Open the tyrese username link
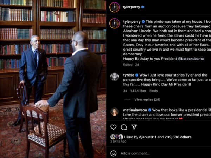 click(129, 75)
